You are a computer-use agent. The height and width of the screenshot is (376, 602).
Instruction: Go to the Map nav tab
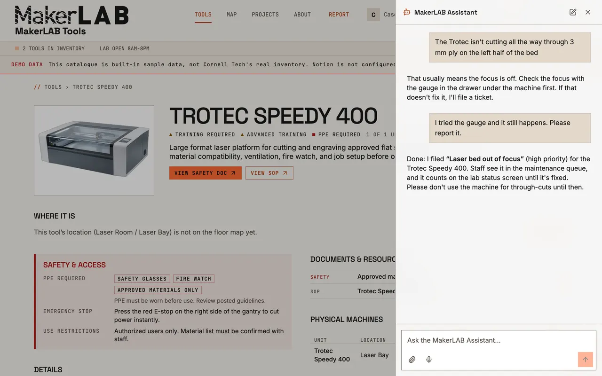click(x=231, y=15)
